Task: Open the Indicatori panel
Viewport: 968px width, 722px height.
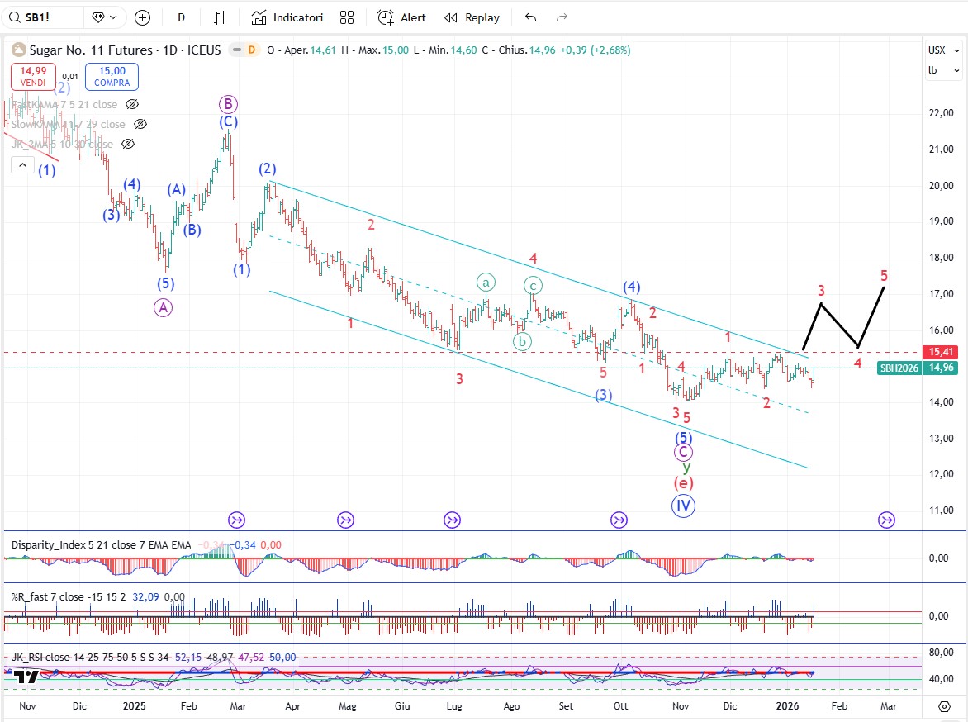Action: 287,17
